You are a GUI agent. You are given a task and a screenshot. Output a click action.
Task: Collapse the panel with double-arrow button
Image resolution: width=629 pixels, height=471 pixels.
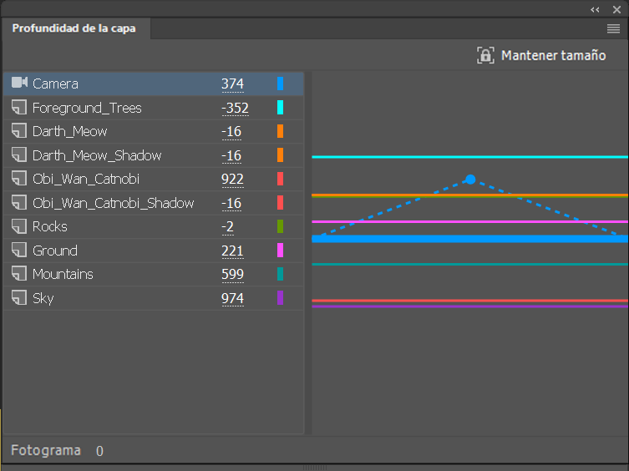click(x=595, y=9)
